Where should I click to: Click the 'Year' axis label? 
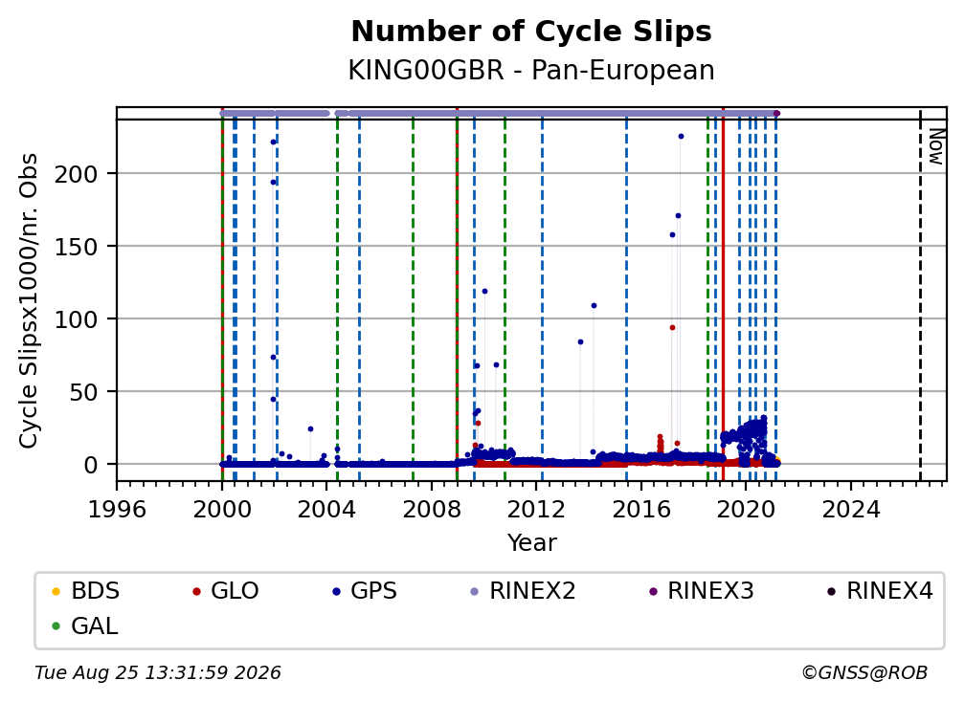(x=531, y=543)
